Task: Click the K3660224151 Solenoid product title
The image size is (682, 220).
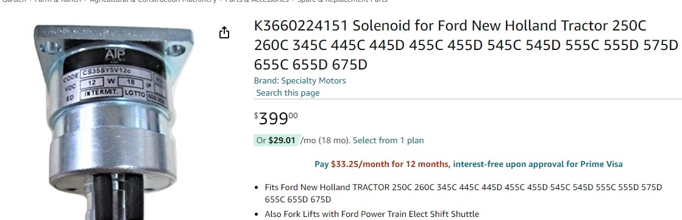Action: [466, 45]
